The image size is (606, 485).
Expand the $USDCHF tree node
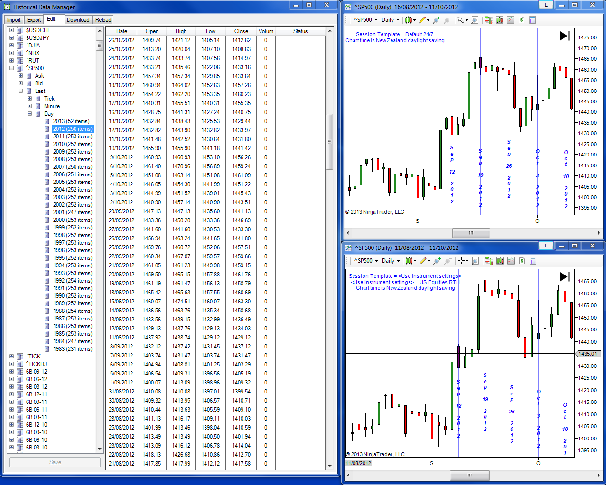click(12, 30)
